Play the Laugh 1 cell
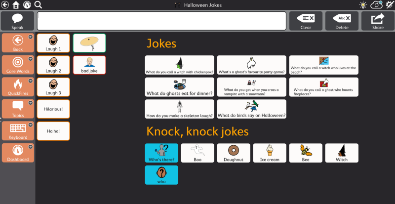 53,43
